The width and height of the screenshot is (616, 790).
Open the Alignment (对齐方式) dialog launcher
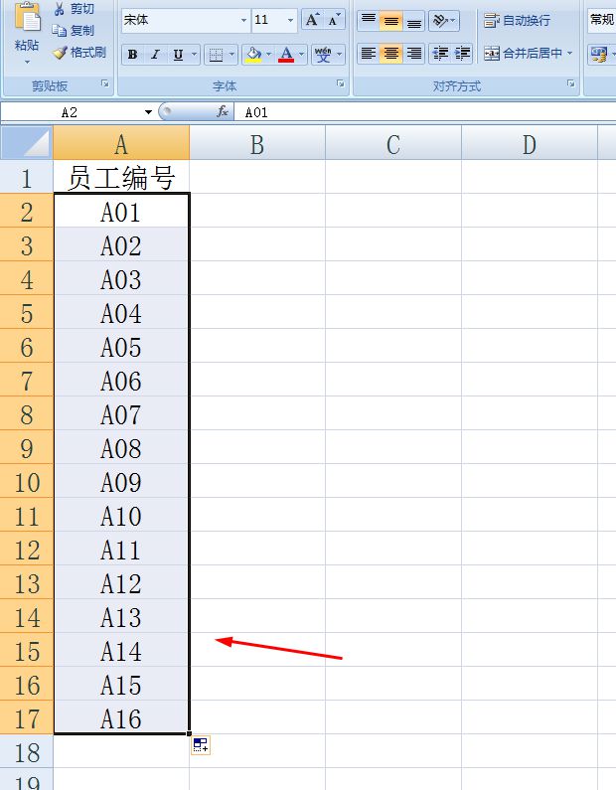coord(570,83)
